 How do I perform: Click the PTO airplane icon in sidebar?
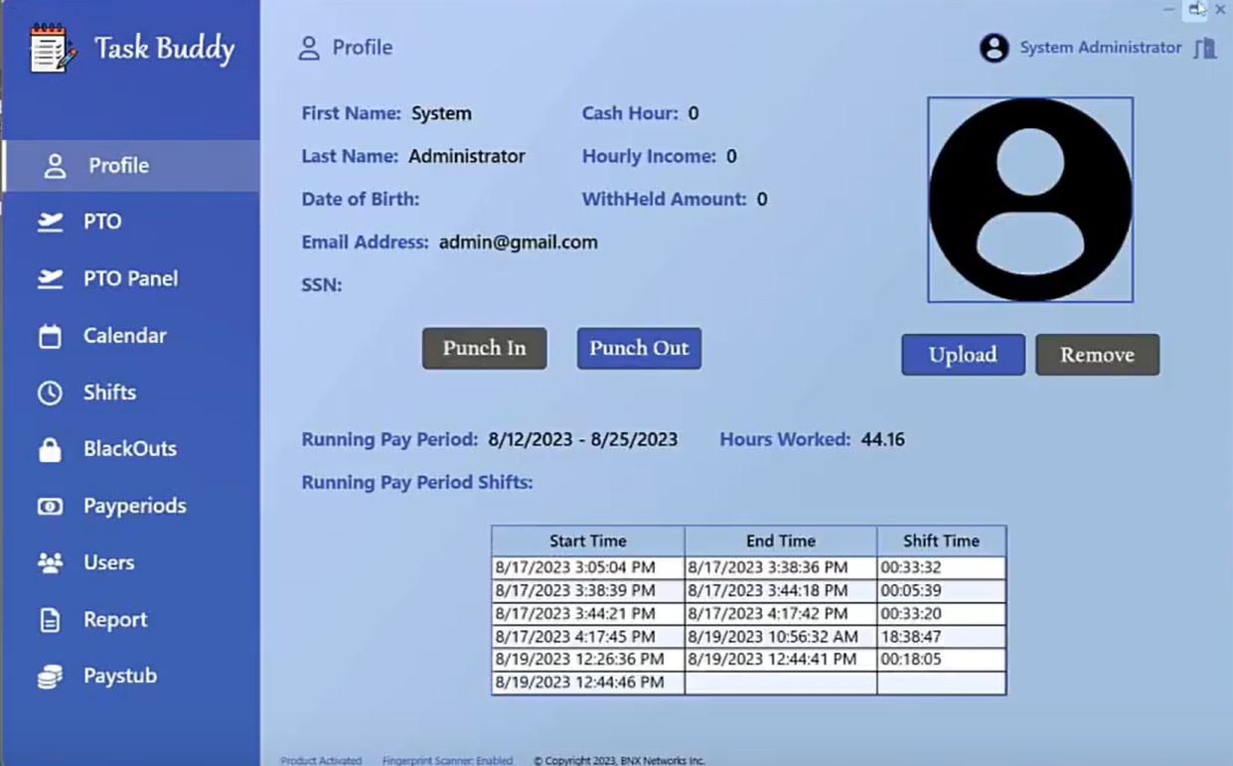tap(50, 222)
